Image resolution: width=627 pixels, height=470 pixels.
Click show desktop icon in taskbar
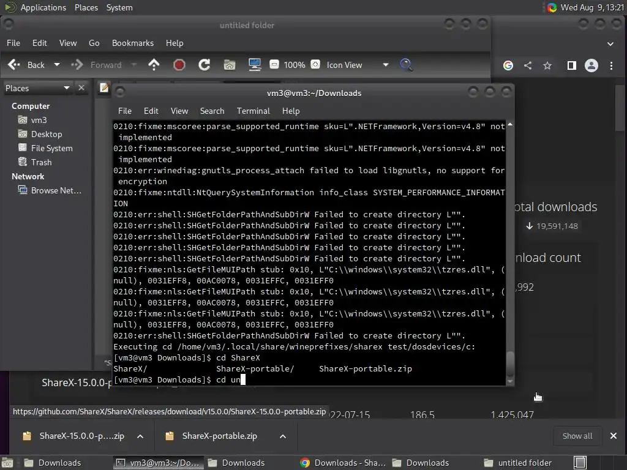(x=7, y=463)
